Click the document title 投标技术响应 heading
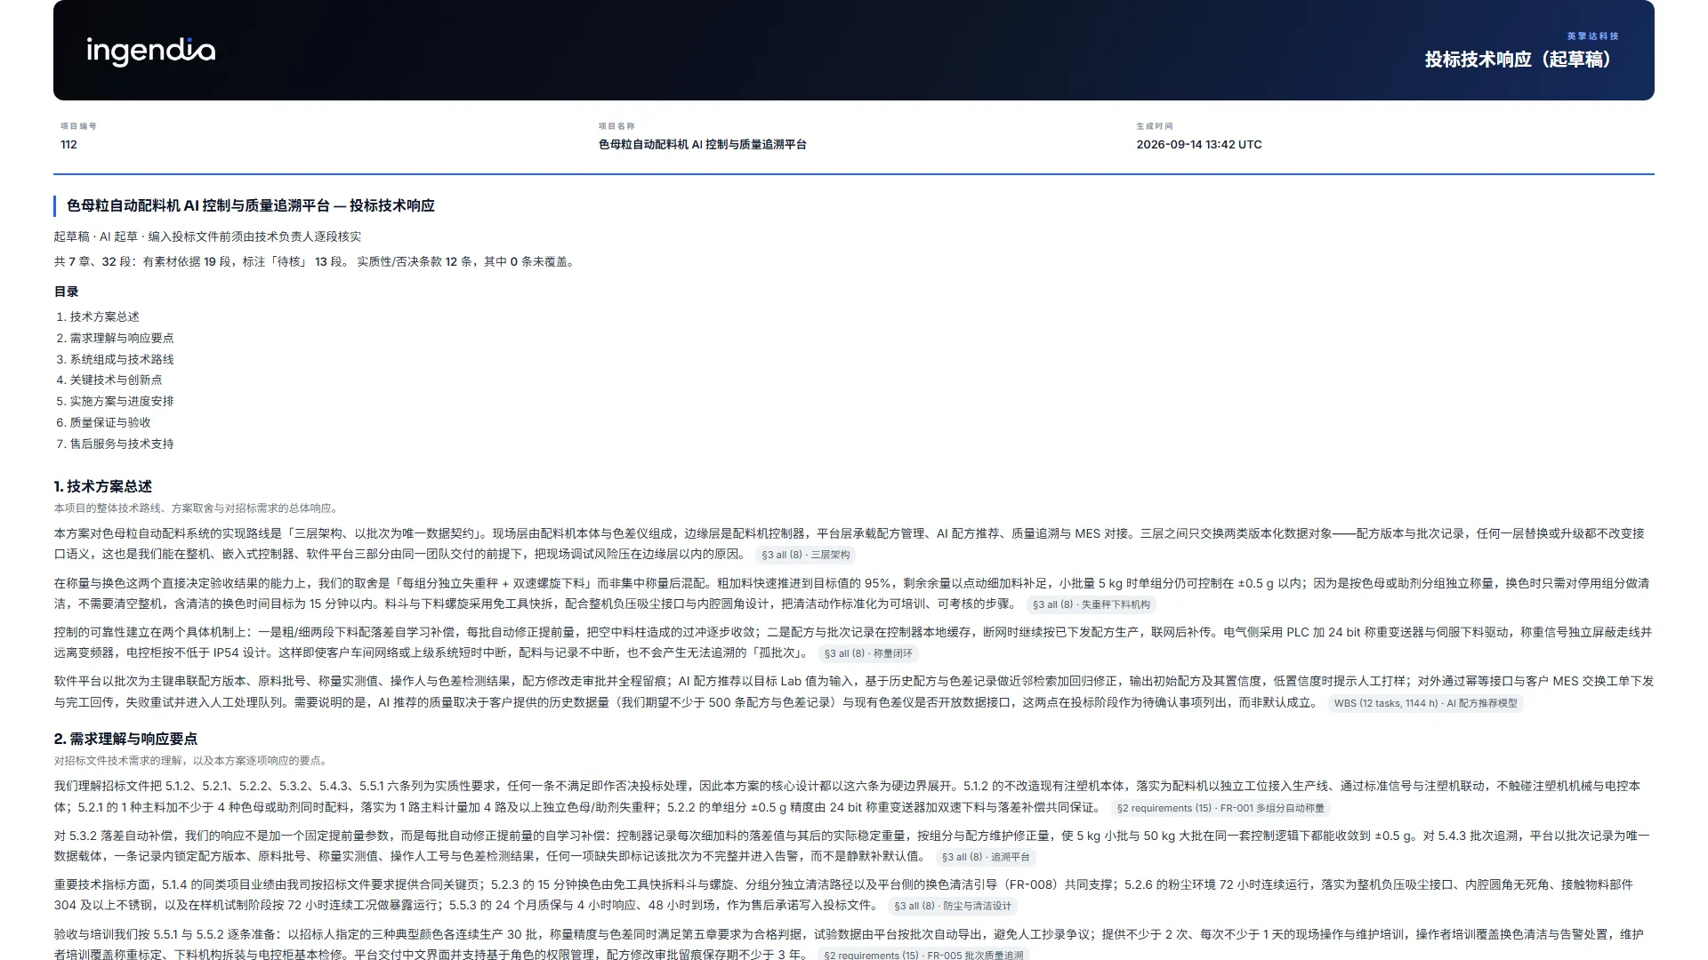This screenshot has width=1708, height=960. click(x=250, y=206)
